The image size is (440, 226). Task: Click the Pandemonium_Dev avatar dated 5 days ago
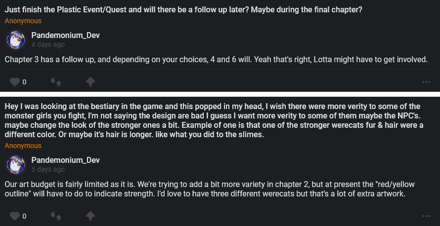click(16, 164)
